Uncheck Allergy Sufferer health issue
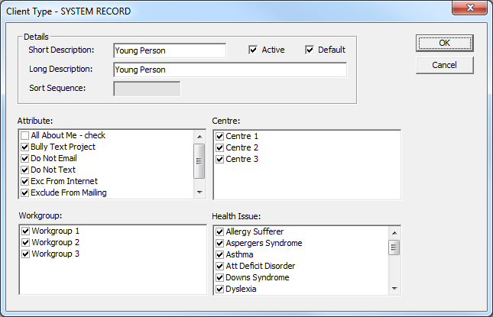Image resolution: width=493 pixels, height=317 pixels. point(220,232)
